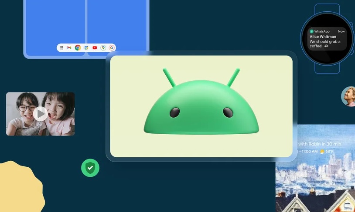355x212 pixels.
Task: Click the "We should grab a coffee!!" message
Action: (324, 44)
